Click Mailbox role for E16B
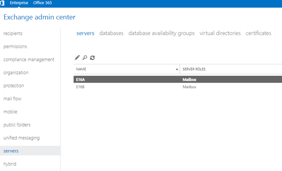The image size is (282, 171). tap(189, 87)
